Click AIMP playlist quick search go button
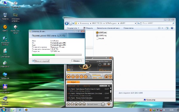 (x=103, y=104)
